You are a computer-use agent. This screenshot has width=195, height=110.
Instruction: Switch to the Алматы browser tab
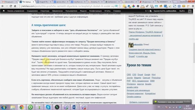pyautogui.click(x=95, y=2)
